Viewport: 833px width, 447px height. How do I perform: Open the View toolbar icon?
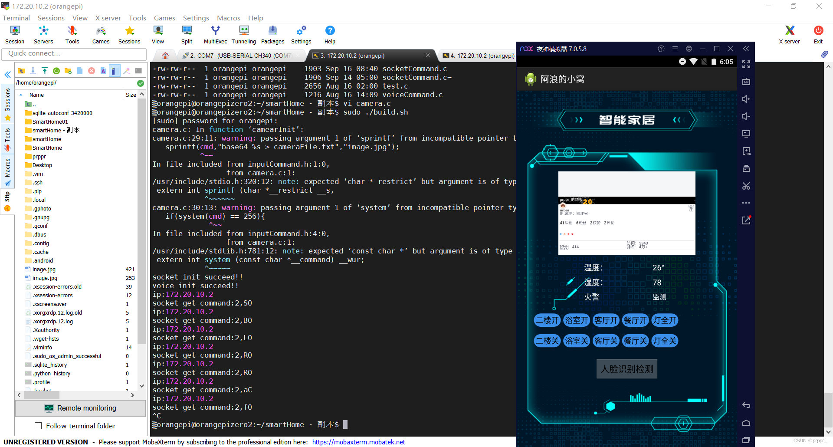pos(158,35)
